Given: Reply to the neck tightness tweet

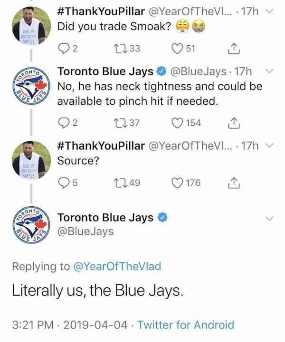Looking at the screenshot, I should coord(64,123).
